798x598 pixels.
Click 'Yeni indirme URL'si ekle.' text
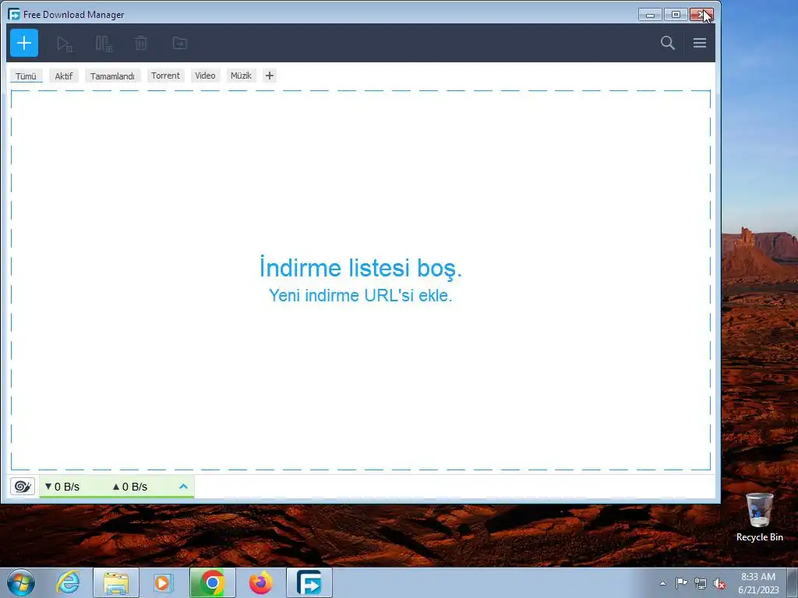coord(360,295)
